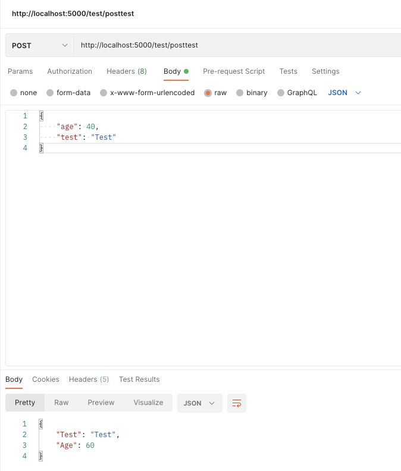Switch to the Preview response view
The width and height of the screenshot is (401, 471).
(x=101, y=403)
